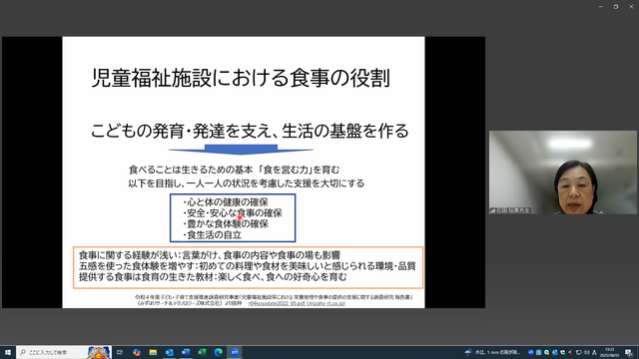Viewport: 639px width, 359px height.
Task: Launch Copilot from the taskbar
Action: pyautogui.click(x=137, y=352)
